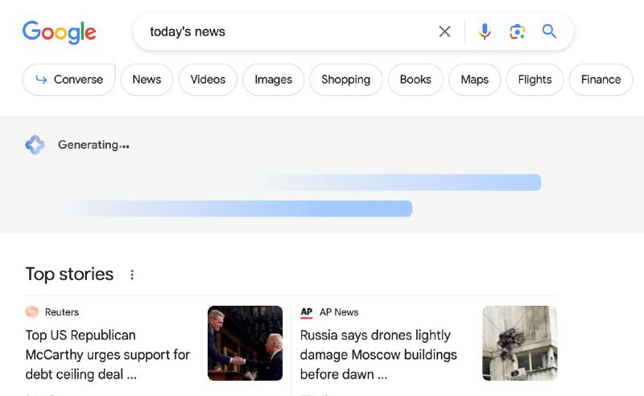Screen dimensions: 644x396
Task: Switch to the Videos filter
Action: point(208,80)
